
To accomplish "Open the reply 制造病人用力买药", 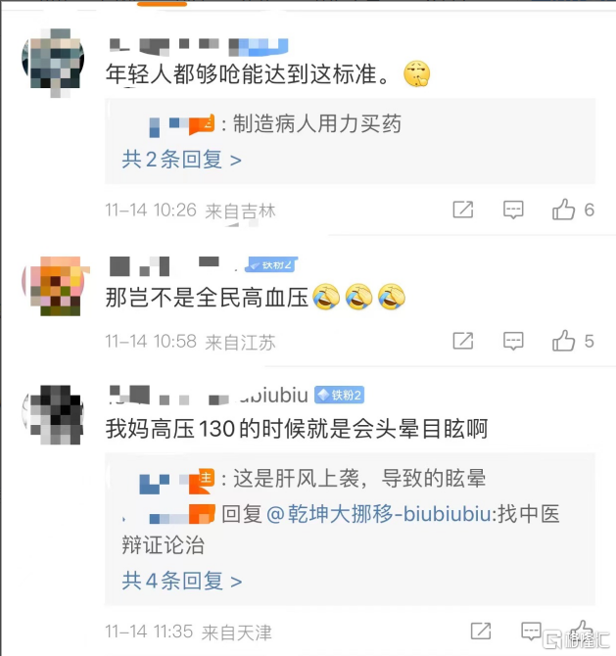I will click(x=316, y=123).
